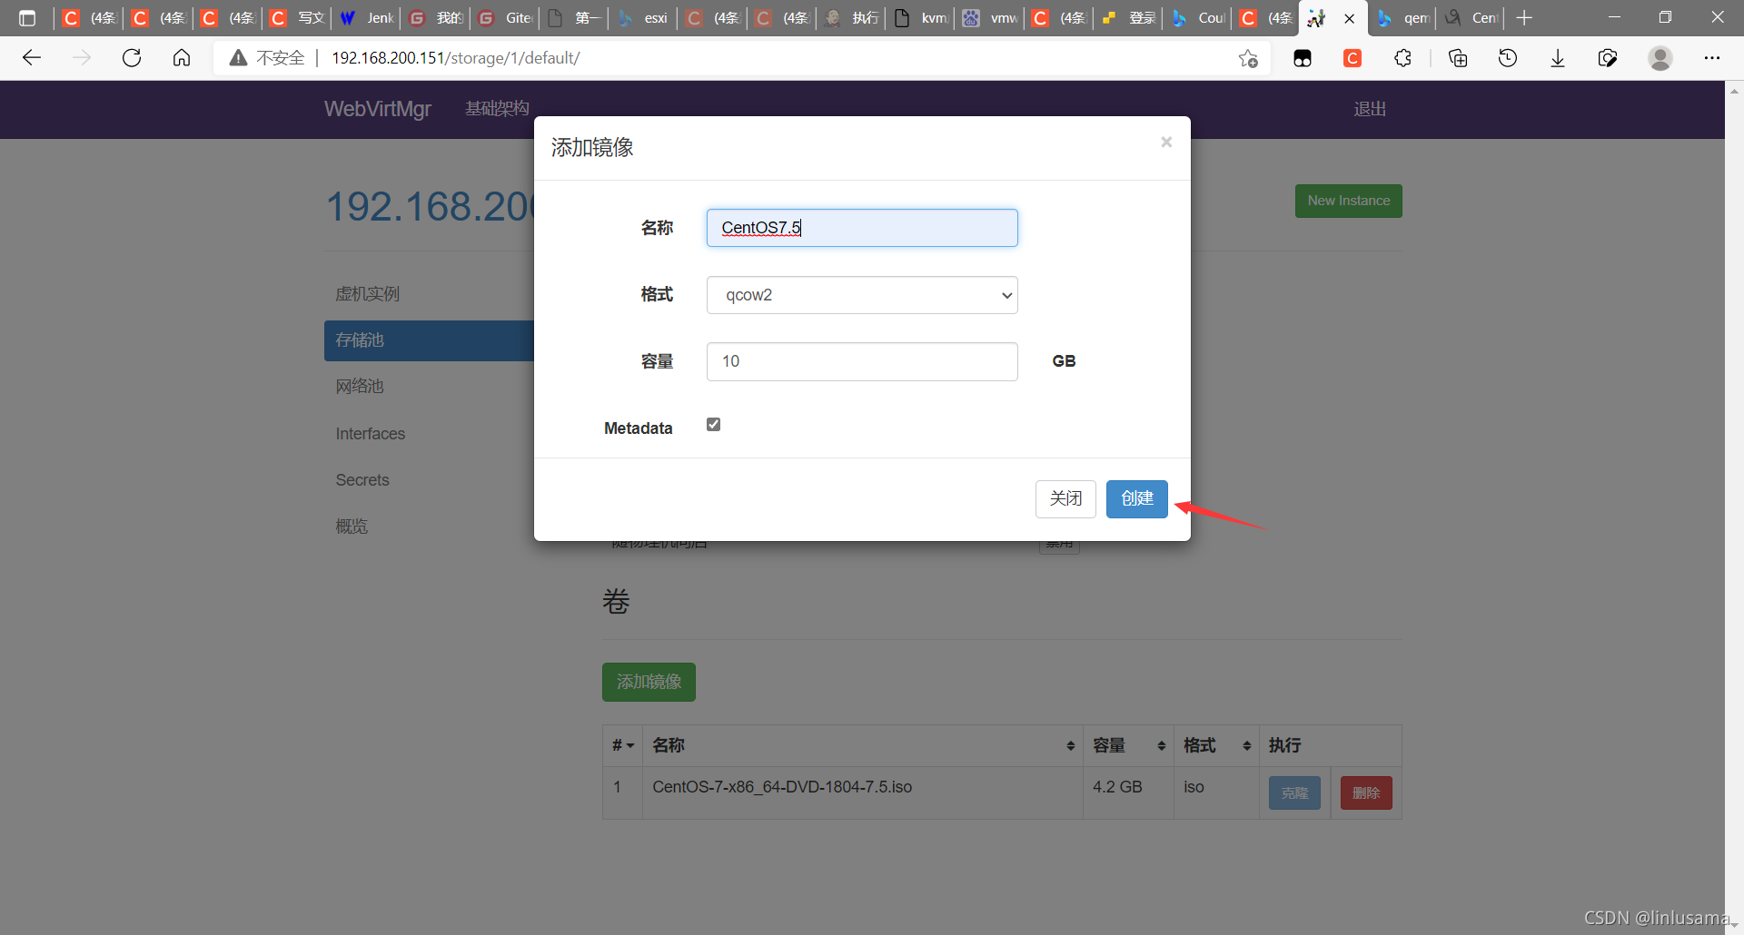Click the Logout (退出) link
The image size is (1744, 935).
(x=1370, y=109)
